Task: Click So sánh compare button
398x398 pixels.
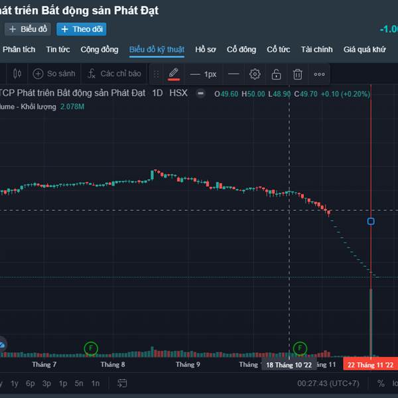Action: (54, 74)
